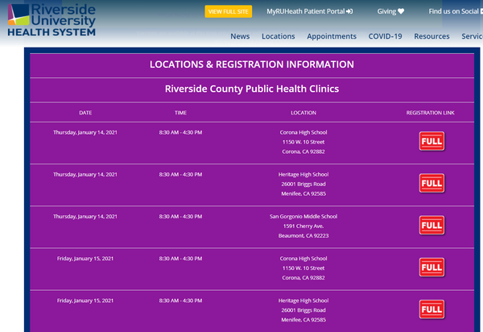Open the Resources menu item
483x332 pixels.
431,36
